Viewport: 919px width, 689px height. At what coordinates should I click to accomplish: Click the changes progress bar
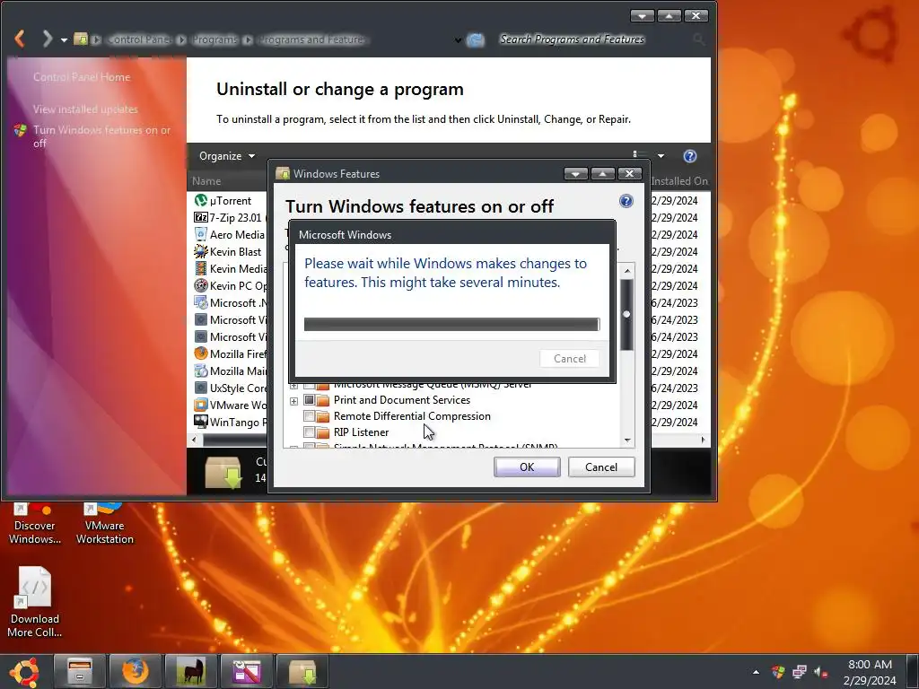(x=452, y=324)
